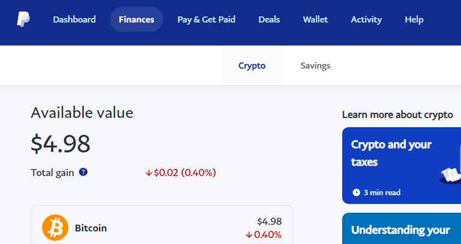Open the Deals page

269,20
